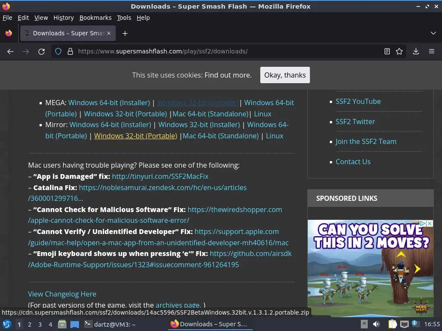Viewport: 442px width, 331px height.
Task: Click Mirror Mac 64-bit (Standalone) link
Action: 221,136
